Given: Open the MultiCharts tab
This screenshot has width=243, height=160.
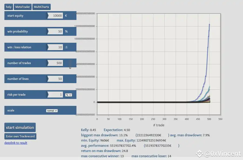Looking at the screenshot, I should (41, 7).
